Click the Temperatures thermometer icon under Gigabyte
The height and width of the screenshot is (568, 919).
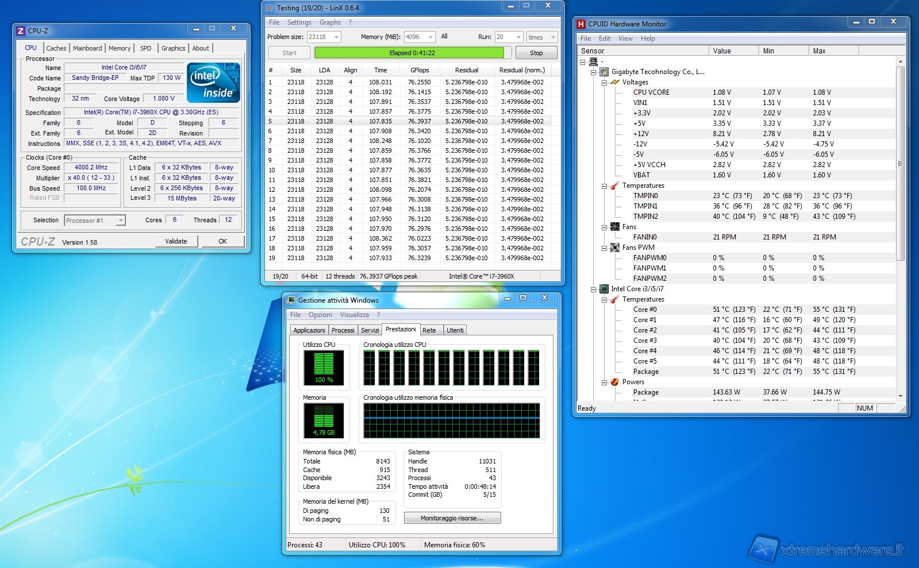[615, 186]
